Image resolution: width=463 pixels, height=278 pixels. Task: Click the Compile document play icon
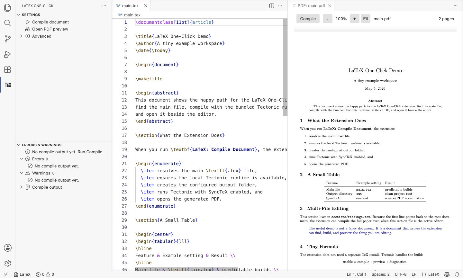pyautogui.click(x=28, y=22)
